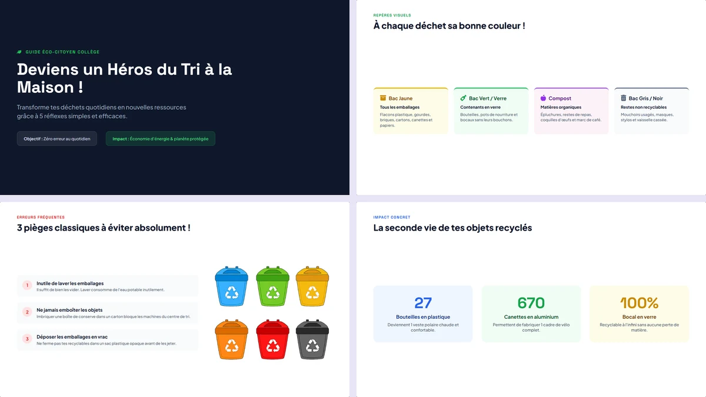Click the Impact : Économie d'énergie pill

click(x=161, y=139)
